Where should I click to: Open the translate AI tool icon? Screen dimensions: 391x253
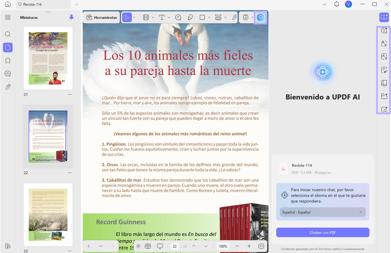click(x=384, y=44)
